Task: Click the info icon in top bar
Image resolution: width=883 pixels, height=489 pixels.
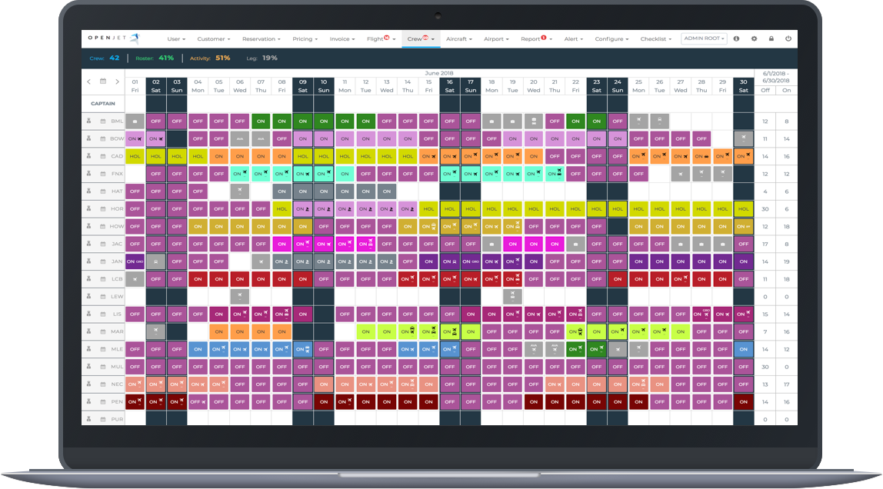Action: pyautogui.click(x=736, y=38)
